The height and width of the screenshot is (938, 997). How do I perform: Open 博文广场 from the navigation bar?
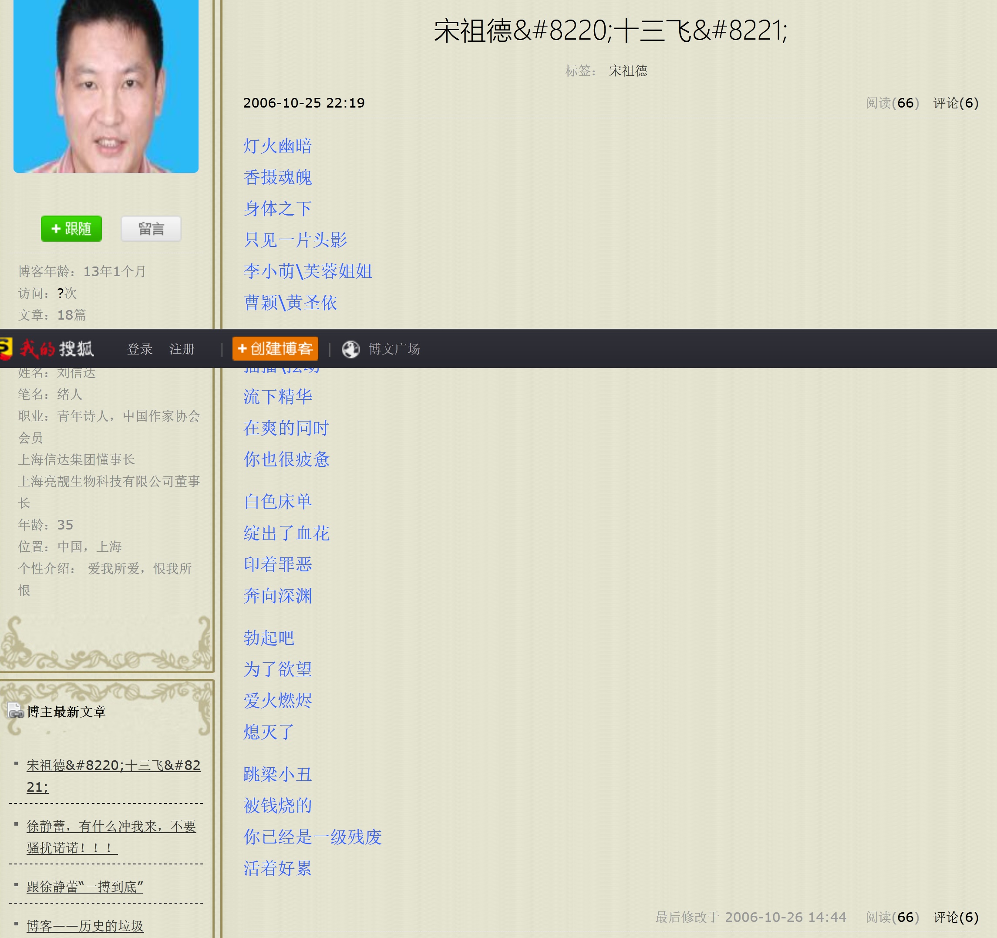[394, 349]
